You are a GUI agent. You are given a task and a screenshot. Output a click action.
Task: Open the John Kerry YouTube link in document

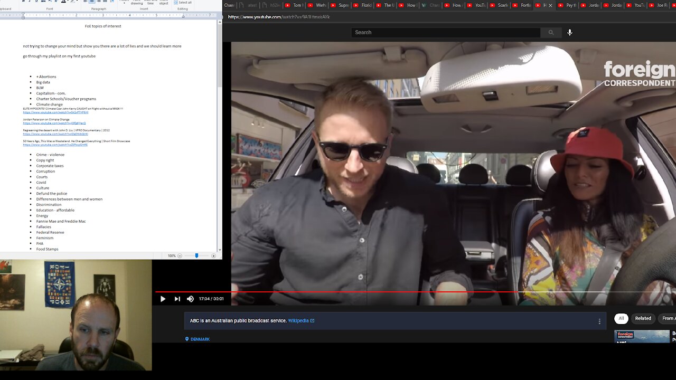(x=55, y=112)
